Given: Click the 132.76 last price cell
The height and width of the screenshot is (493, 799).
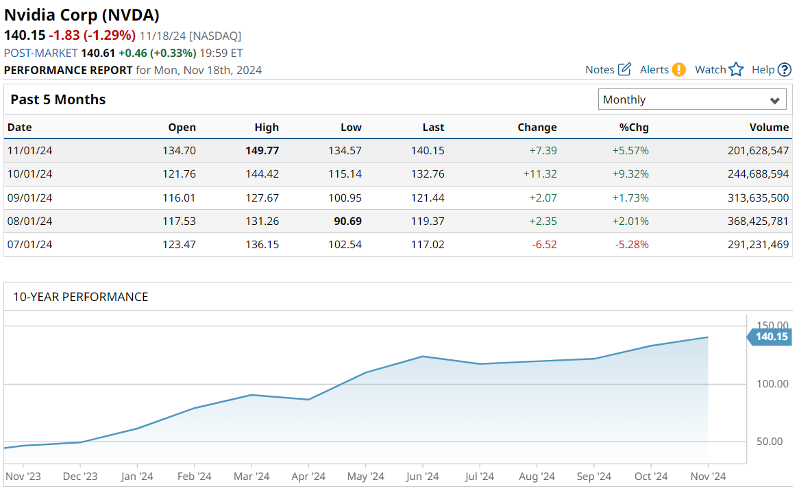Looking at the screenshot, I should [x=428, y=174].
